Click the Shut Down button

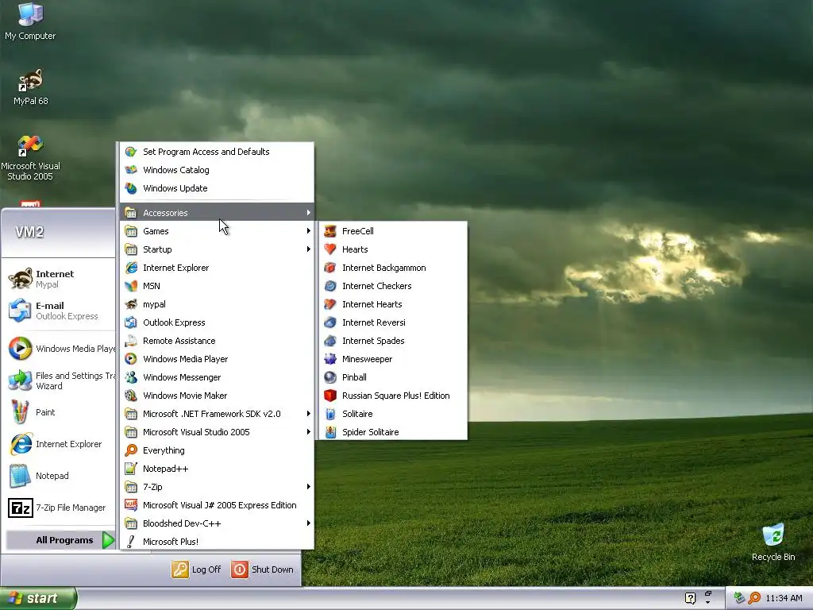pos(262,569)
